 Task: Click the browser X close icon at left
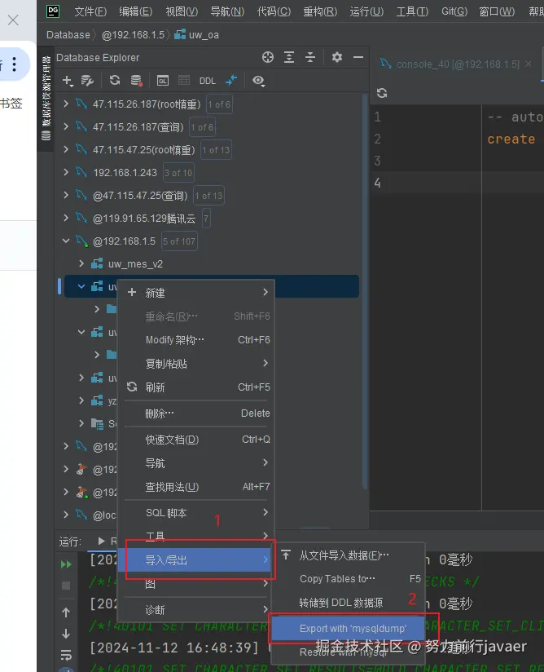click(x=13, y=20)
